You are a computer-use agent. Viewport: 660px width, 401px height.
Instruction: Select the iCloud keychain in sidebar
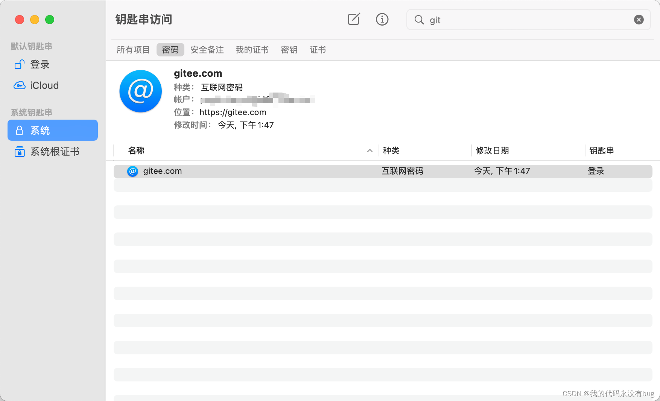(x=53, y=85)
